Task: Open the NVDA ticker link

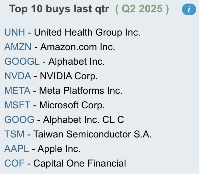Action: (18, 76)
